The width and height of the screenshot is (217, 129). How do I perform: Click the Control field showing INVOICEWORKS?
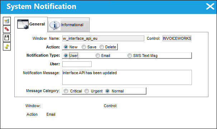(177, 38)
